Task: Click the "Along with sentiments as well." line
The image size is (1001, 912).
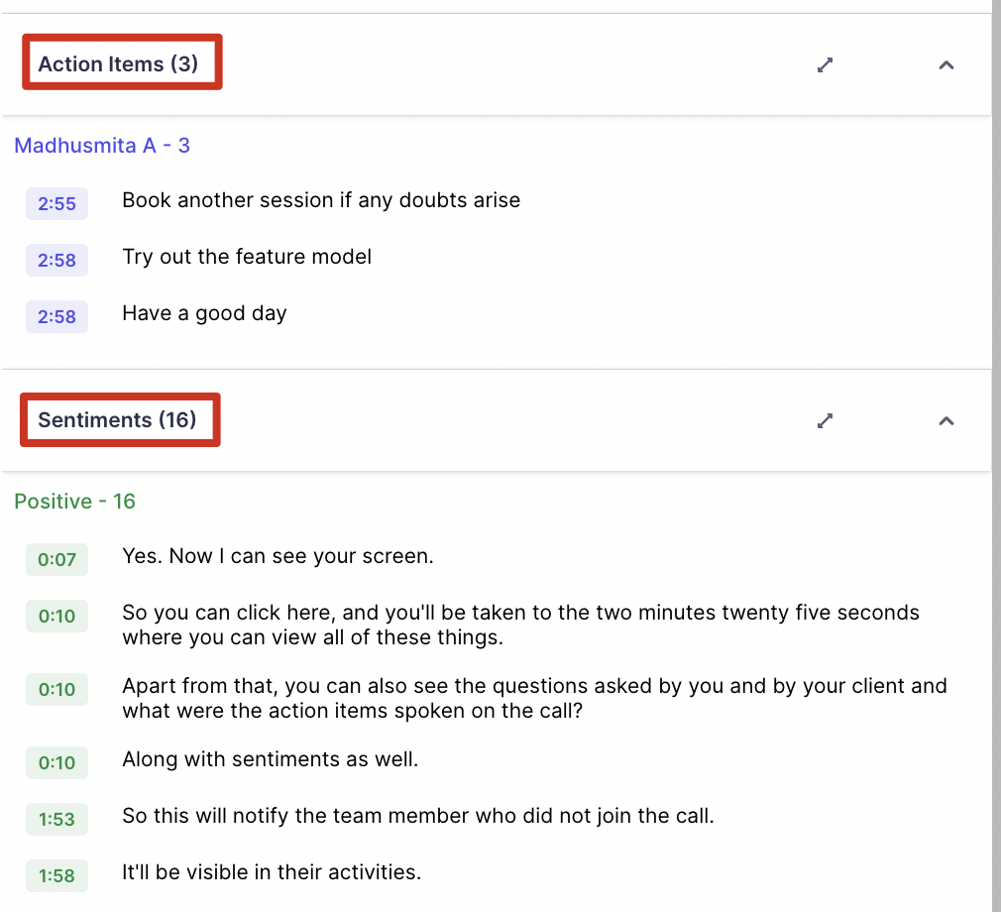Action: coord(270,759)
